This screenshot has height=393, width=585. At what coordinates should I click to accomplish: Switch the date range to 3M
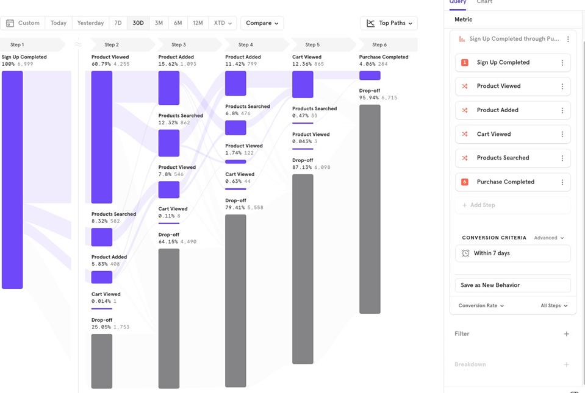coord(159,23)
